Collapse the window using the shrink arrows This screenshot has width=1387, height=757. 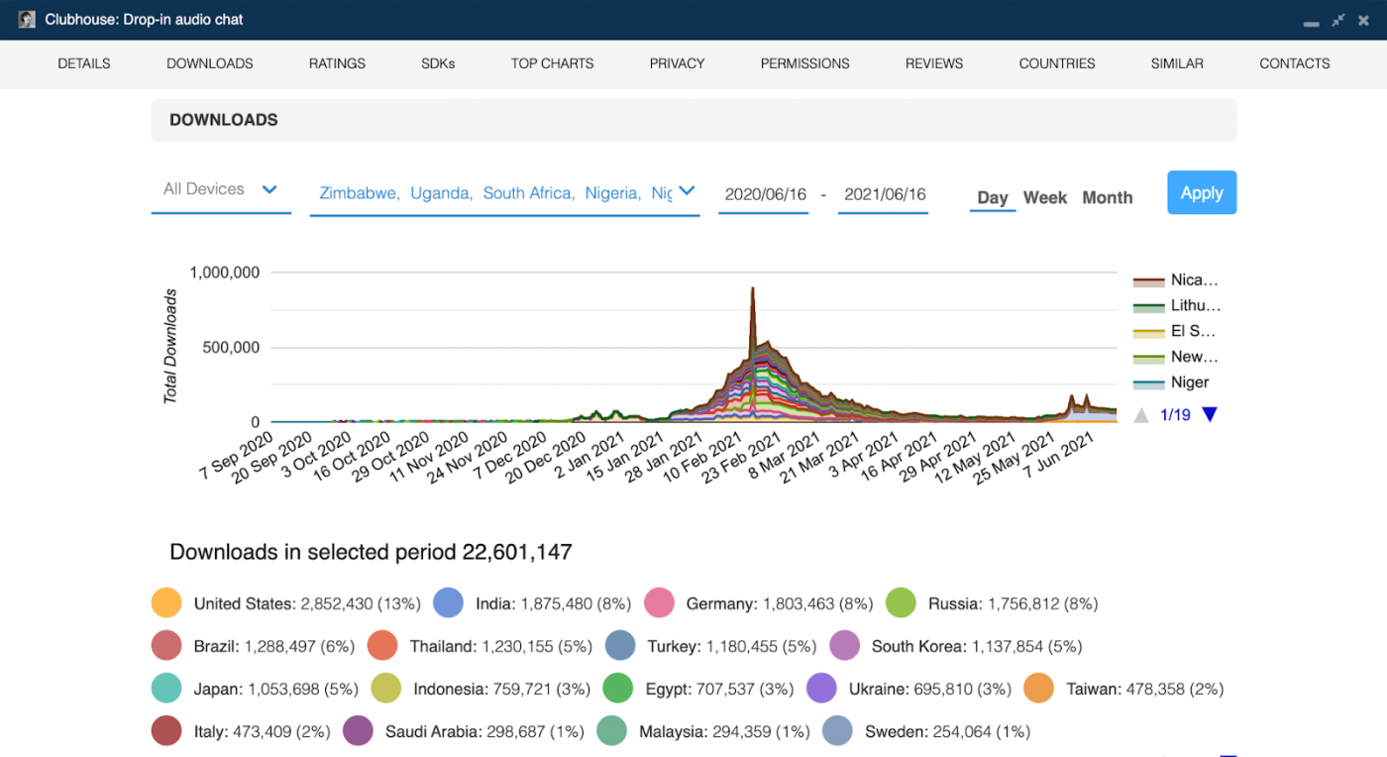(1338, 20)
